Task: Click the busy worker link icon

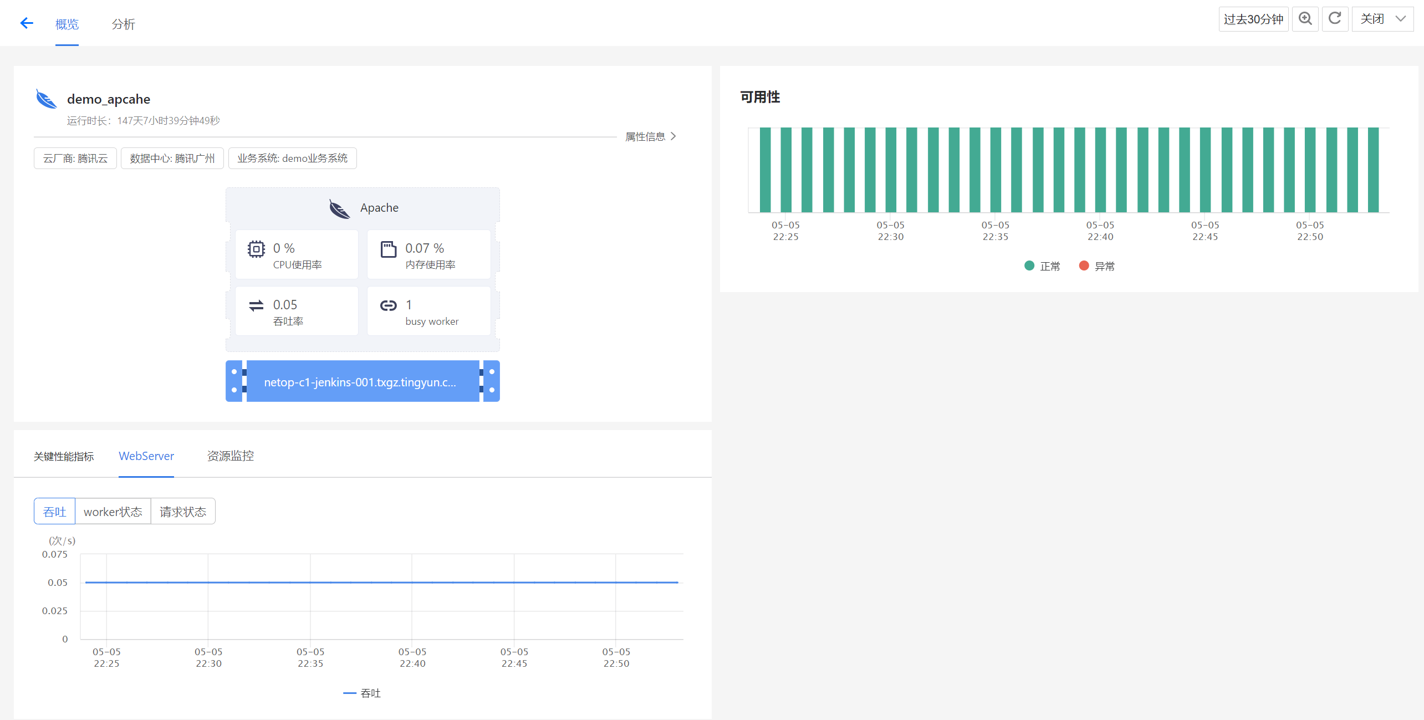Action: click(389, 305)
